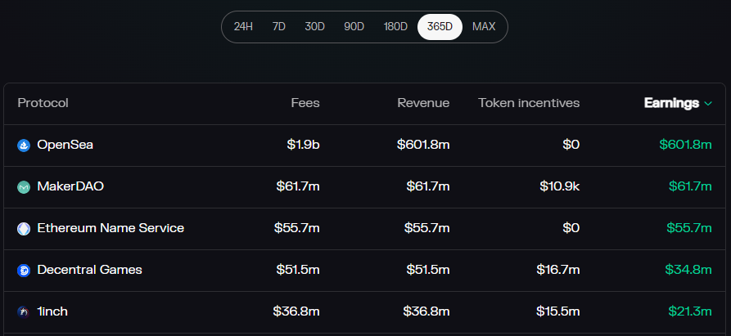The width and height of the screenshot is (731, 336).
Task: Click OpenSea fees value $1.9b
Action: tap(304, 145)
